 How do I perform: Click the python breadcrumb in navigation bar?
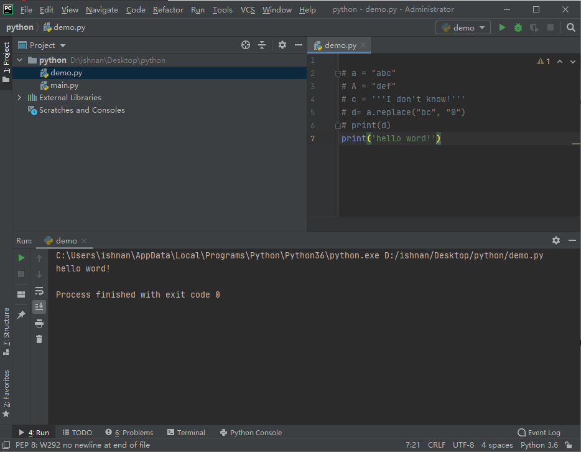pos(20,27)
